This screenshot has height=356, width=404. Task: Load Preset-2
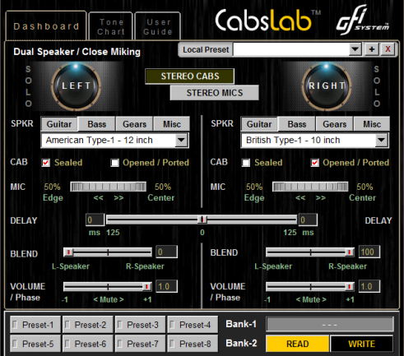87,325
